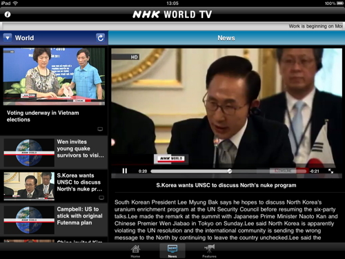Tap the News section header
Viewport: 345px width, 259px height.
[x=226, y=38]
